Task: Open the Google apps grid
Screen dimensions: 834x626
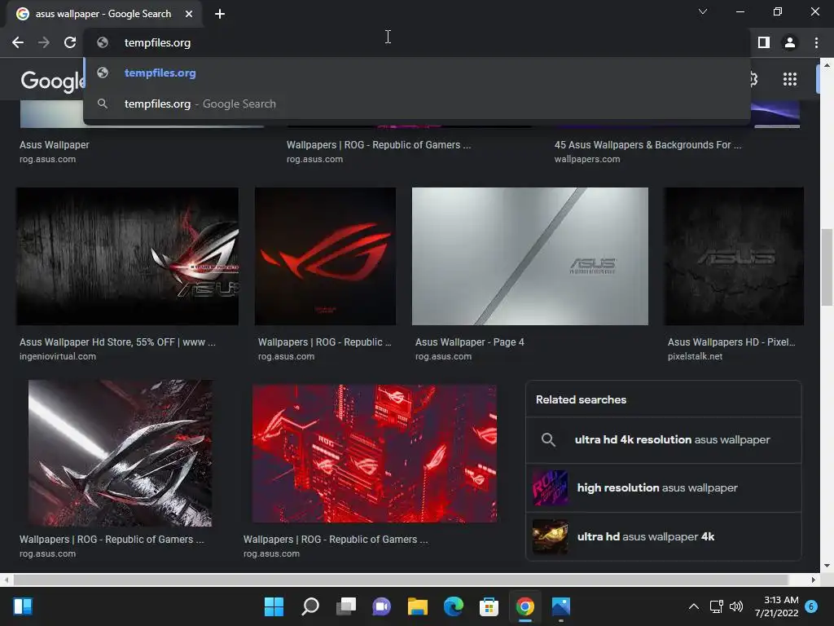Action: pos(790,79)
